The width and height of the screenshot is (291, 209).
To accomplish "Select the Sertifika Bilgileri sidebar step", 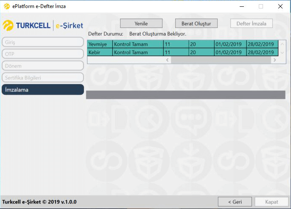I will point(43,77).
